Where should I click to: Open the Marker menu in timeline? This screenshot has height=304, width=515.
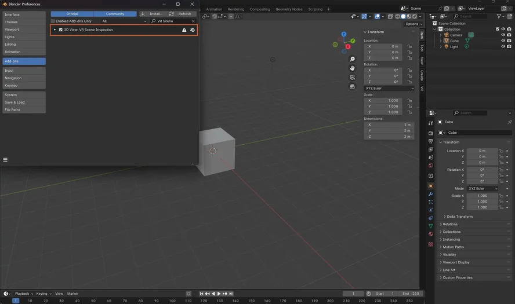[x=72, y=294]
